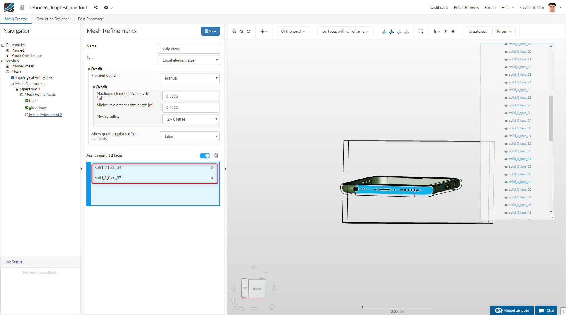
Task: Click the BACK face of orientation cube
Action: coord(257,289)
